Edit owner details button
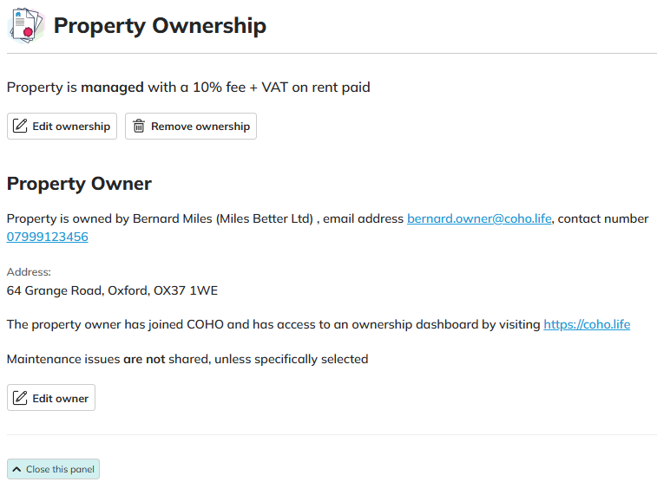 point(51,398)
